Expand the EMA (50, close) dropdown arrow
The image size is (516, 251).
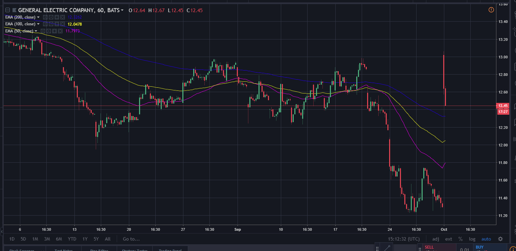[x=36, y=31]
